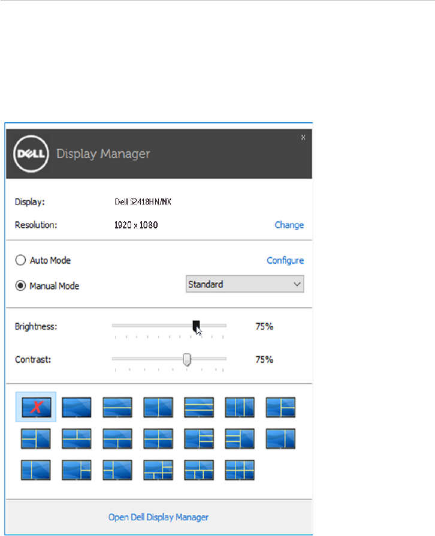Choose layout with top split, full bottom
Viewport: 435px width, 536px height.
coord(77,439)
